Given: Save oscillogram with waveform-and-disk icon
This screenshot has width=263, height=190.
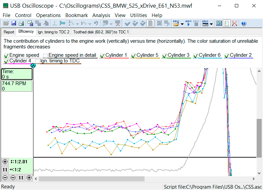Looking at the screenshot, I should point(30,23).
